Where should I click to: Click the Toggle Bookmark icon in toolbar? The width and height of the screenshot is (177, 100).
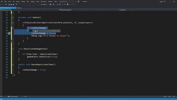click(x=67, y=4)
